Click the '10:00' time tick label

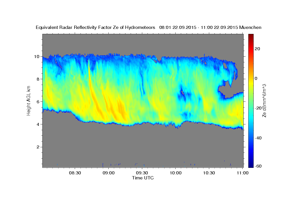click(x=175, y=173)
